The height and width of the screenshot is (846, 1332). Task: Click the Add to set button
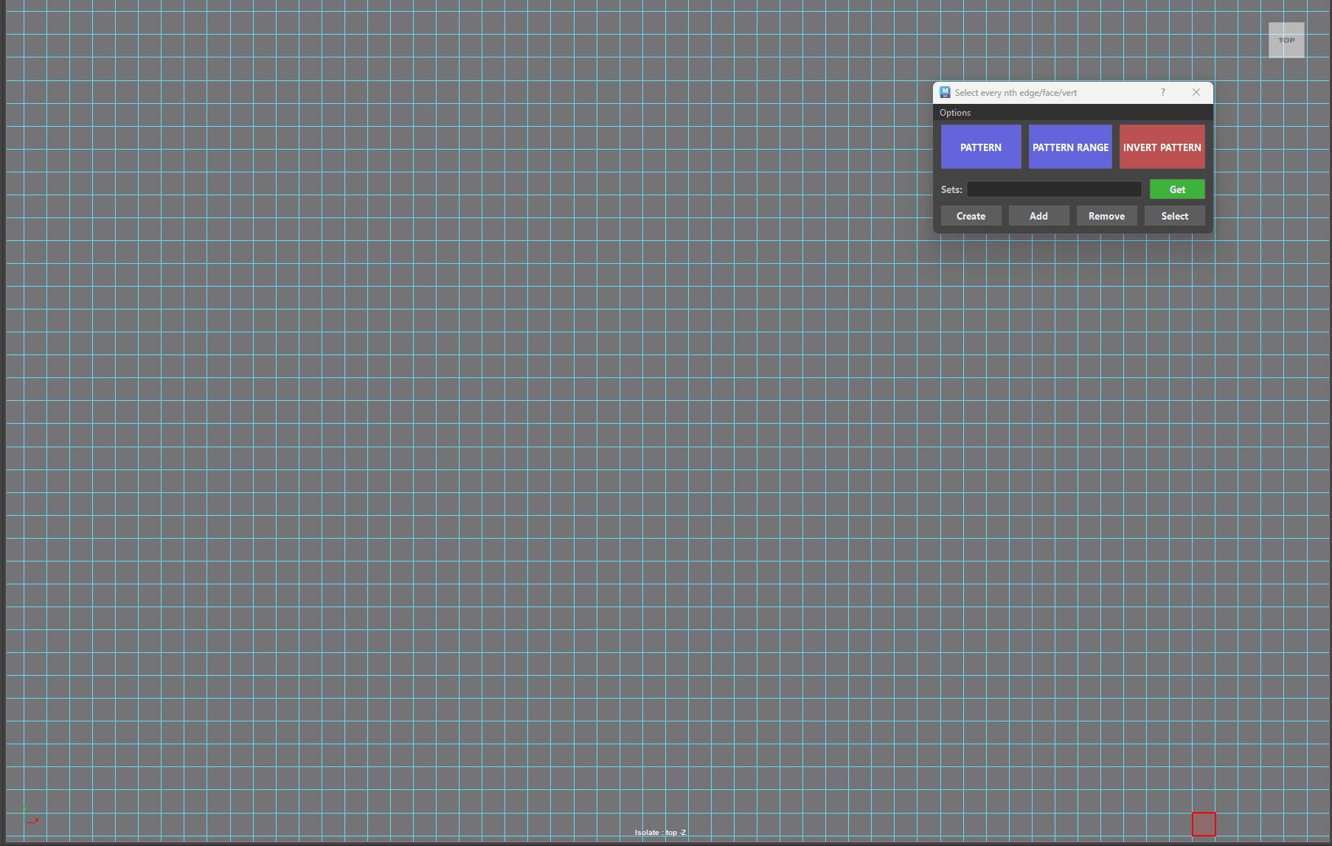pos(1038,216)
